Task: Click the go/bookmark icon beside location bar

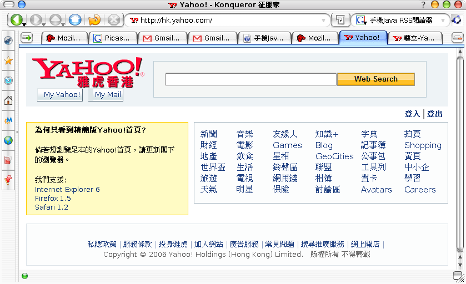Action: click(x=340, y=20)
